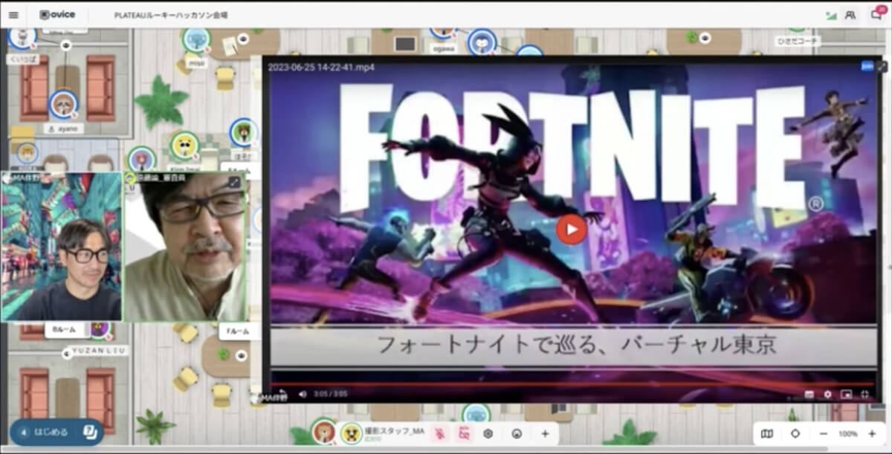
Task: Expand the shared screen with top-right arrow icon
Action: tap(882, 66)
